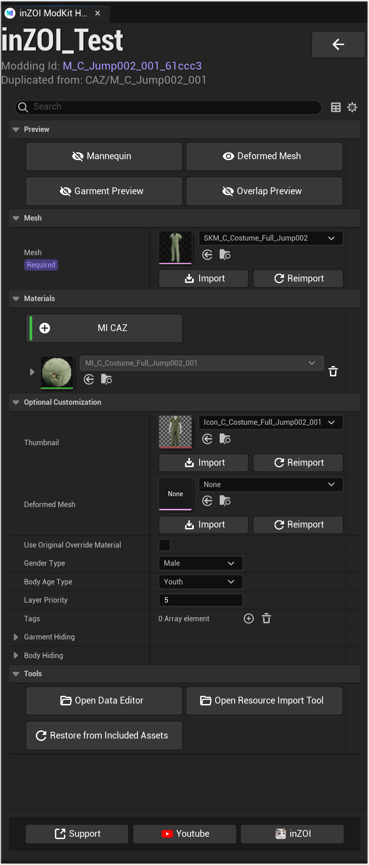Use selected asset arrow for Thumbnail
The height and width of the screenshot is (865, 369).
(x=207, y=439)
